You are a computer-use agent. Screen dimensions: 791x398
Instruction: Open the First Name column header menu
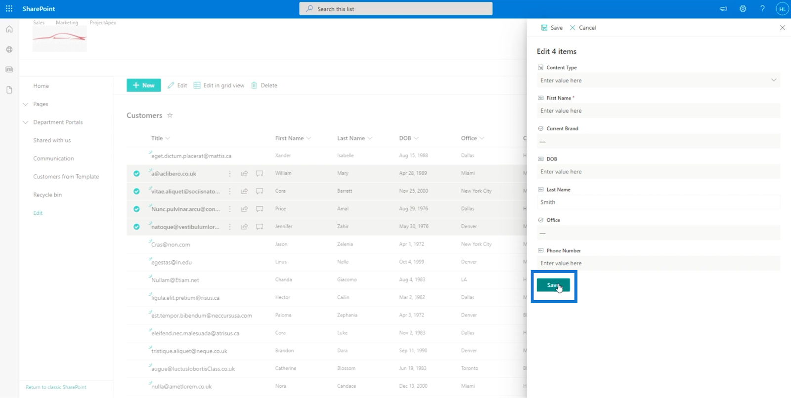[x=293, y=138]
